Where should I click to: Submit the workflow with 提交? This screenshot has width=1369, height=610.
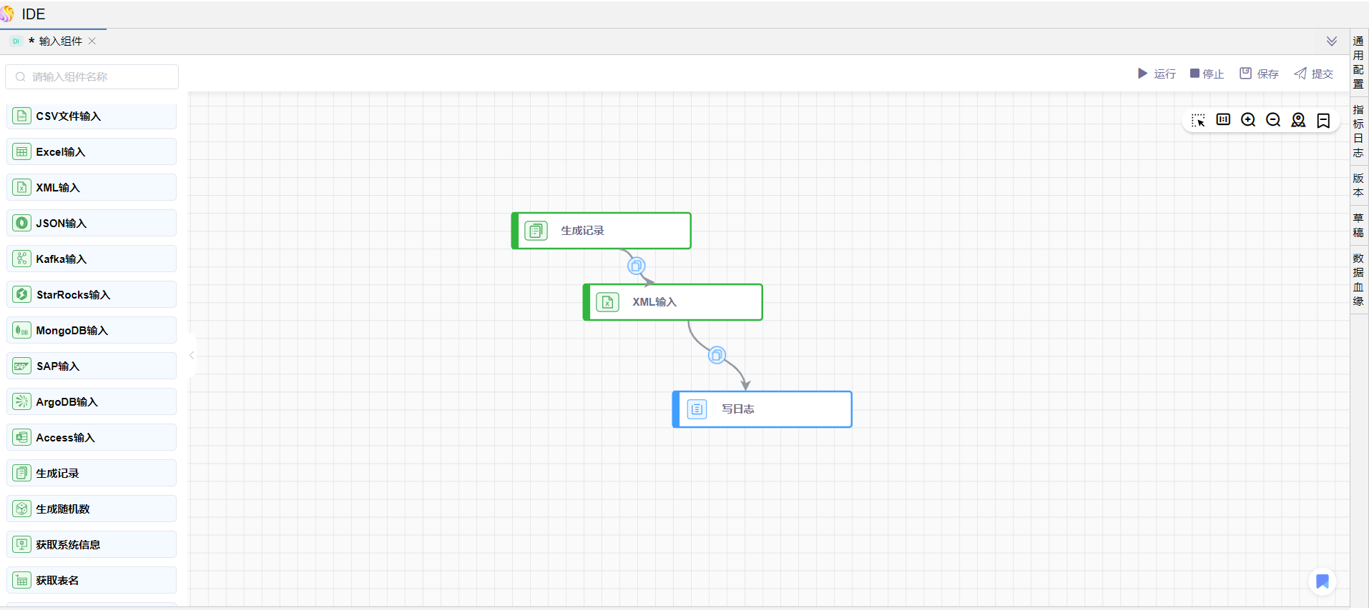[1313, 74]
